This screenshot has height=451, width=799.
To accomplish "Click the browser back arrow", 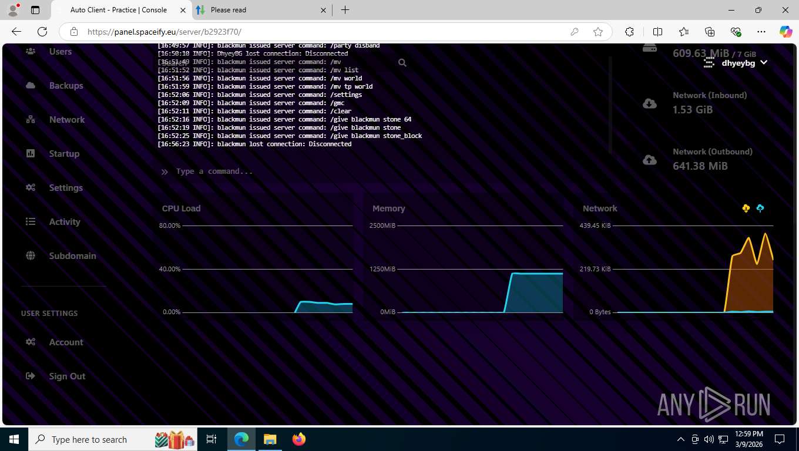I will [x=16, y=32].
